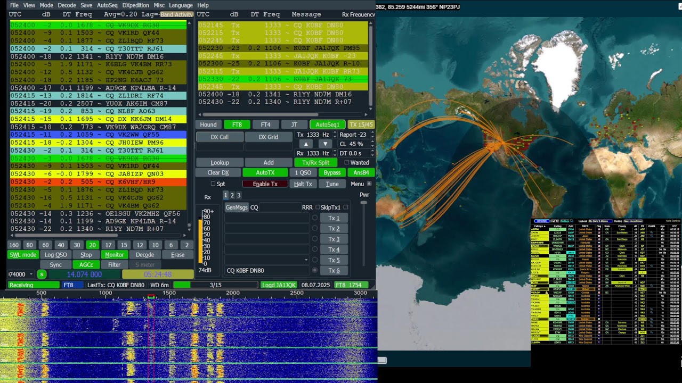Viewport: 682px width, 383px height.
Task: Check the SkipTx1 checkbox
Action: [345, 207]
